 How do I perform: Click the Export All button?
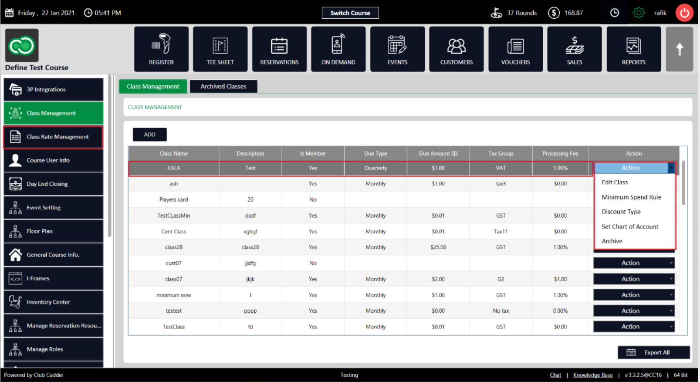653,352
